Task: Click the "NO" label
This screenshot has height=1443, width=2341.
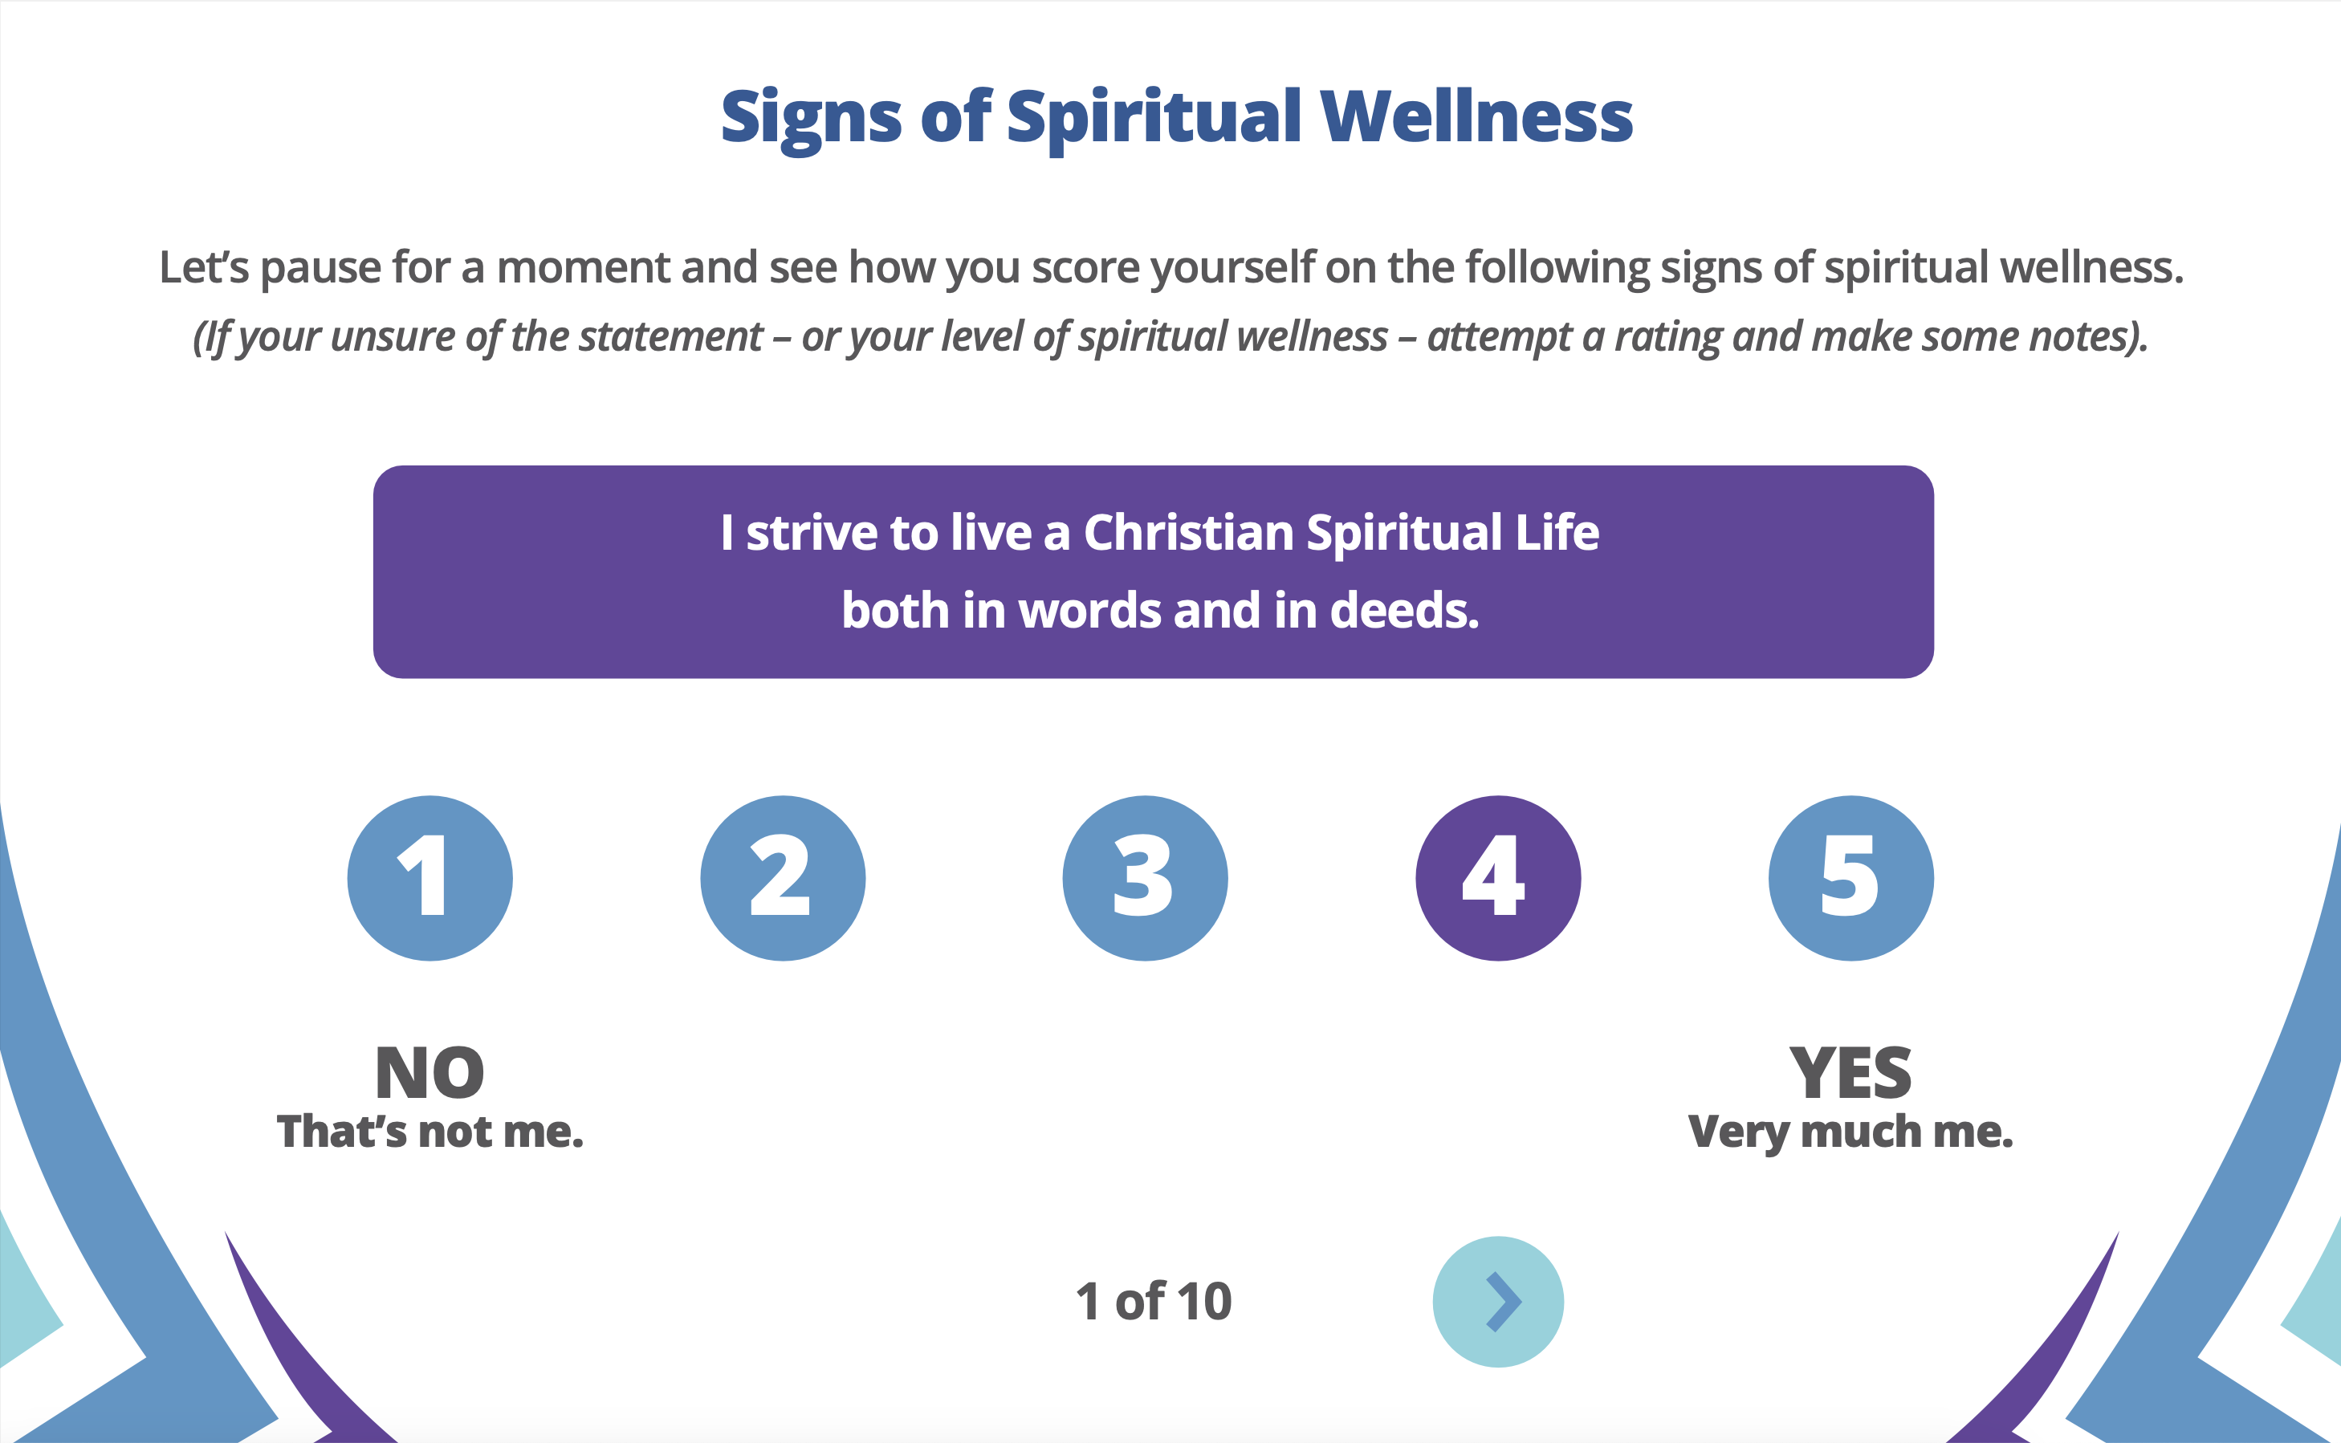Action: [430, 1073]
